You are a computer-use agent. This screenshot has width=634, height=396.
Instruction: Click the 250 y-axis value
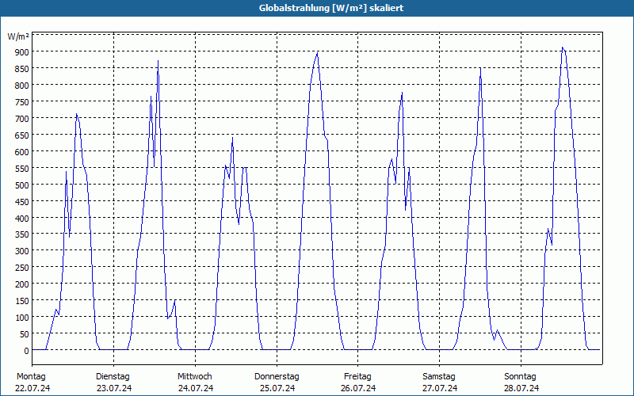pos(22,268)
